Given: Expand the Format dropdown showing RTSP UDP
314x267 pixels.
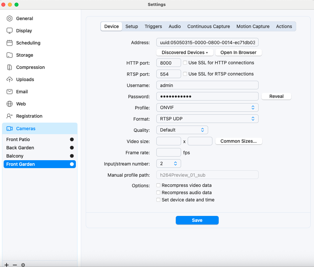Looking at the screenshot, I should click(207, 119).
